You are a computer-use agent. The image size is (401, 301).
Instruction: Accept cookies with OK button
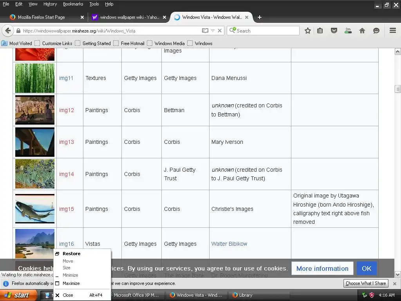367,268
